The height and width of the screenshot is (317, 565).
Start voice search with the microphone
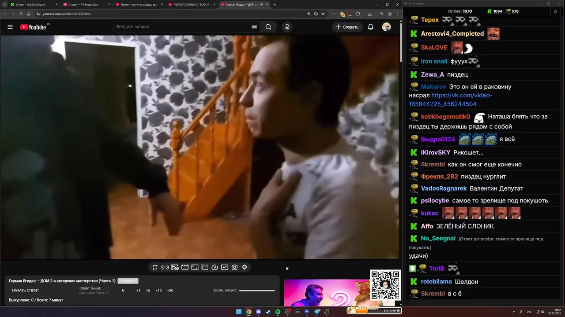point(287,27)
